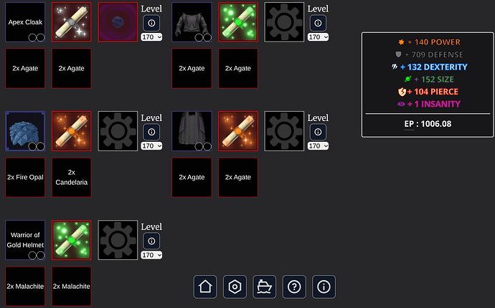Click the first 2x Malachite gem slot
495x308 pixels.
25,287
